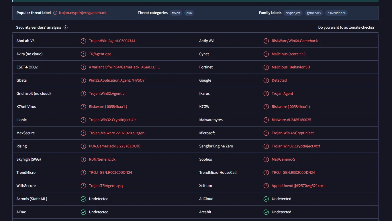Click the Arcabit undetected checkmark icon
This screenshot has width=392, height=221.
click(266, 212)
